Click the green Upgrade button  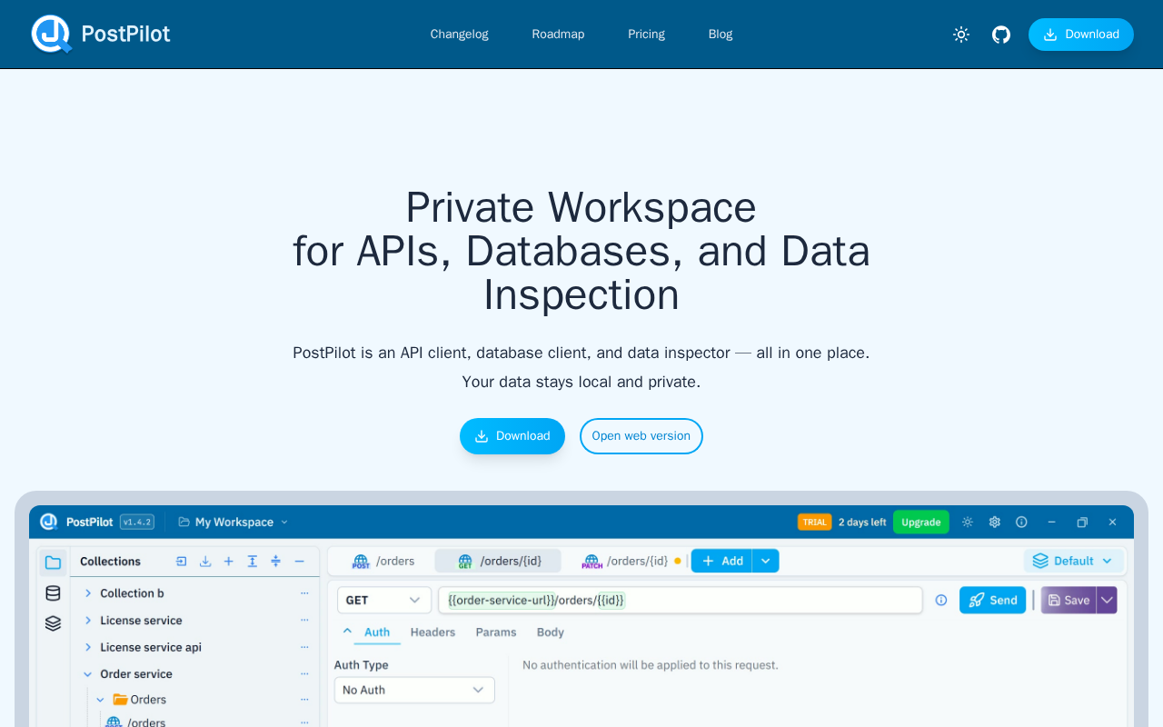(x=921, y=523)
